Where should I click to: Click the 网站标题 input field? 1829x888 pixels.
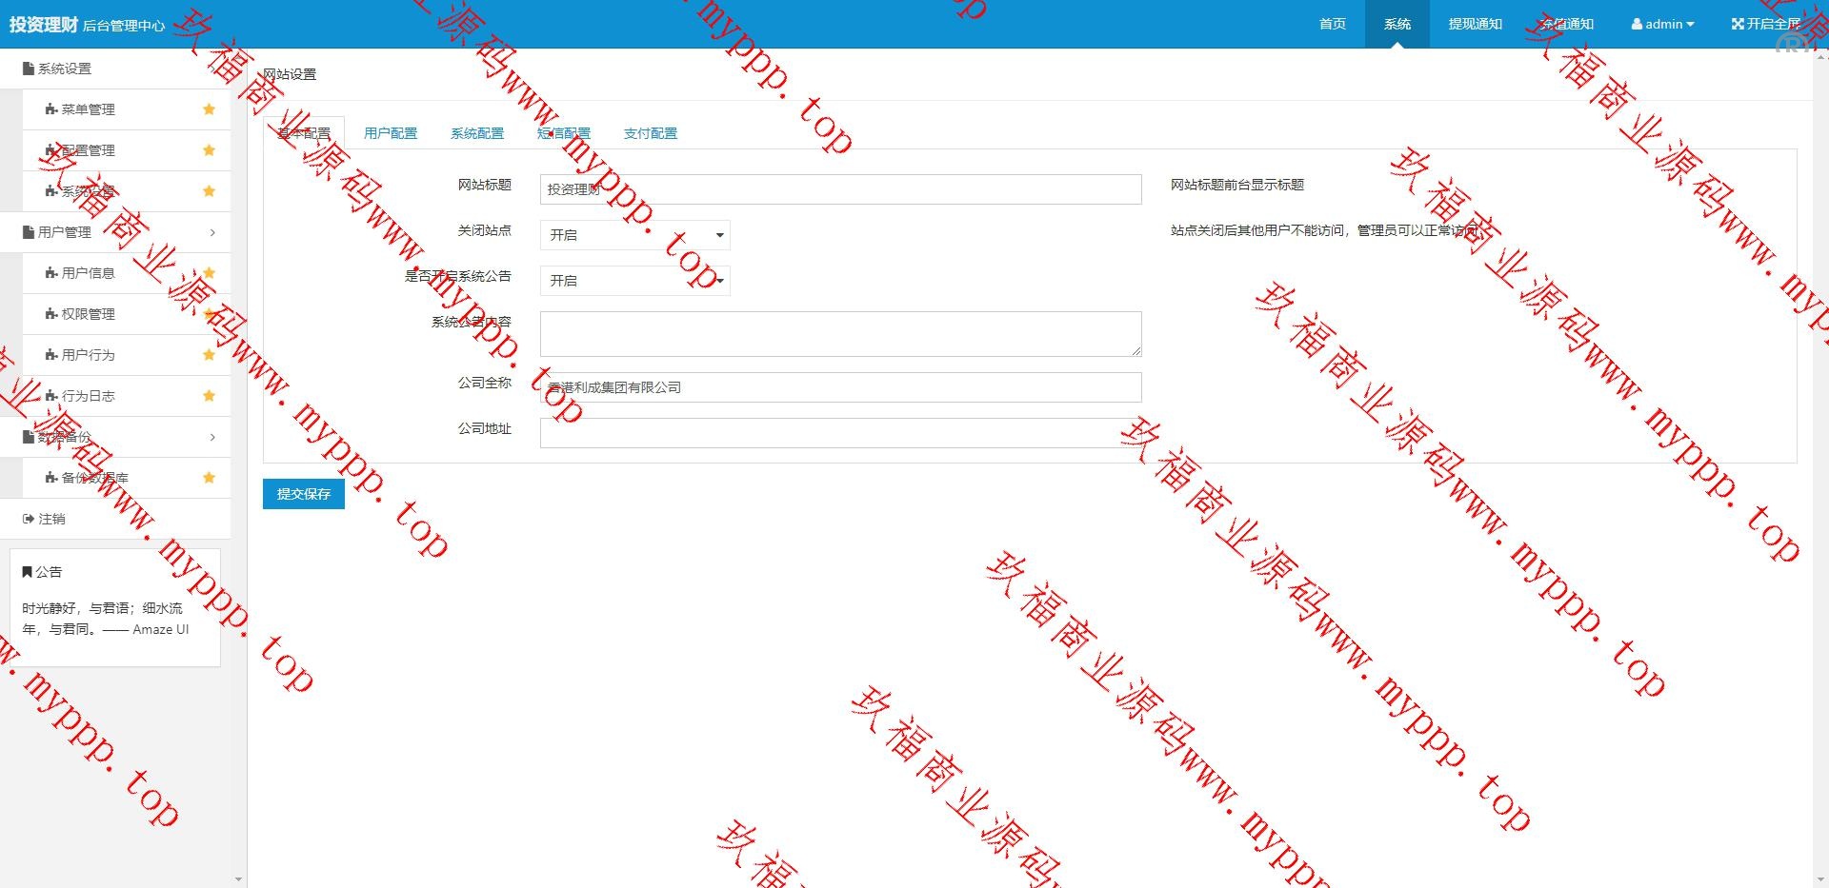840,189
